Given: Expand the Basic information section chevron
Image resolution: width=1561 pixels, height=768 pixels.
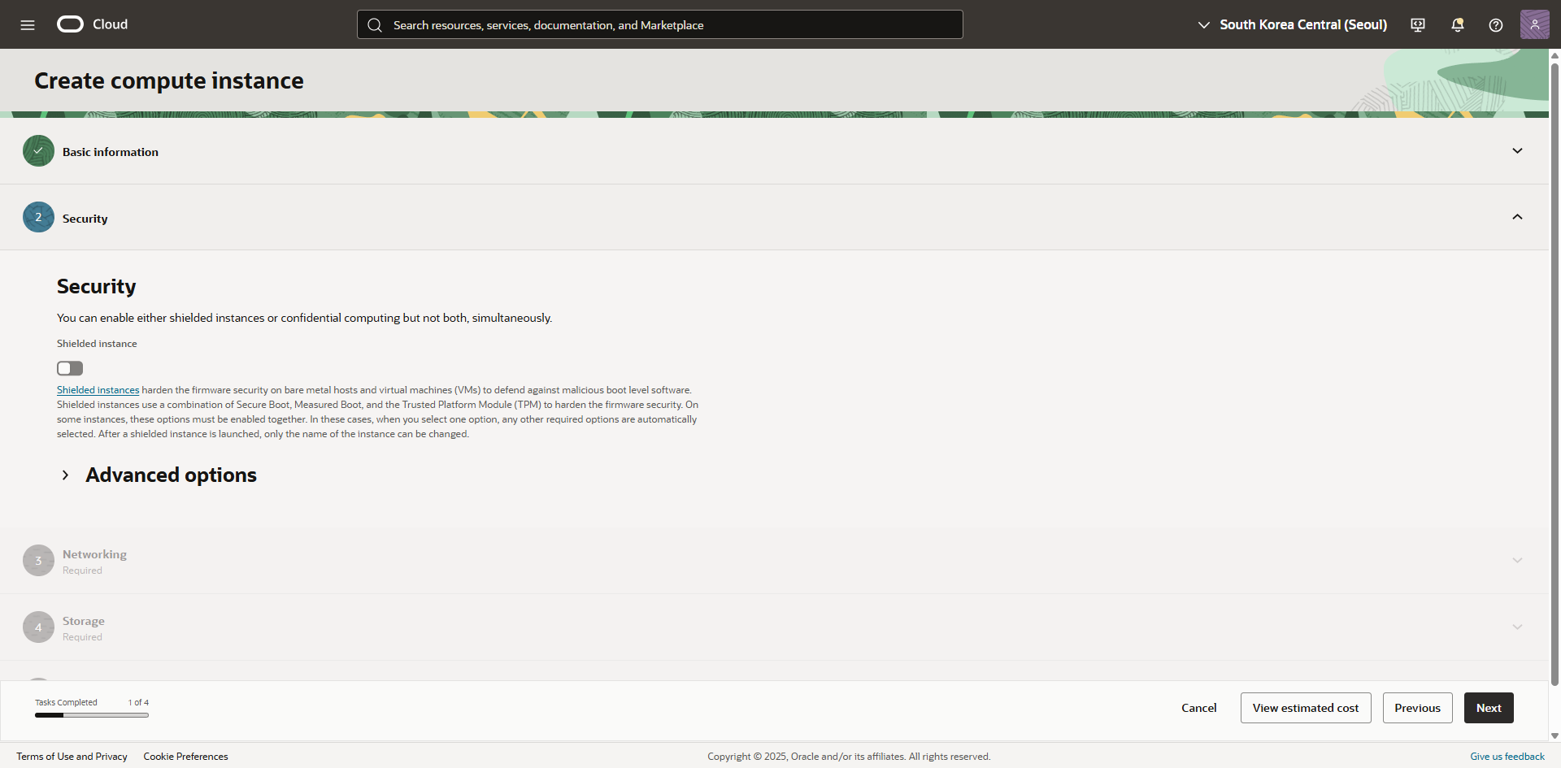Looking at the screenshot, I should pyautogui.click(x=1517, y=151).
